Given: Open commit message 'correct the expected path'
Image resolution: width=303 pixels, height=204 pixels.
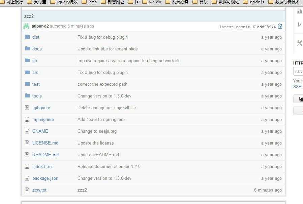Looking at the screenshot, I should [x=102, y=84].
